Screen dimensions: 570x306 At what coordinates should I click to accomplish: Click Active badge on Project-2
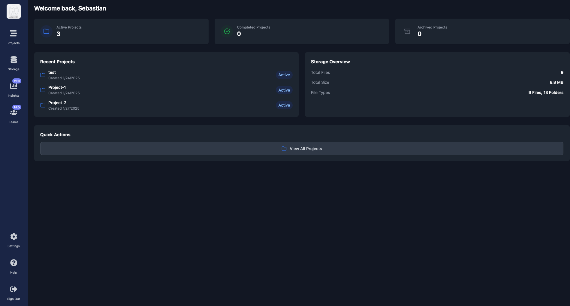284,105
